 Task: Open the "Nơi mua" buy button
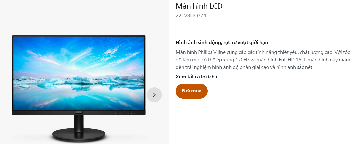(192, 91)
